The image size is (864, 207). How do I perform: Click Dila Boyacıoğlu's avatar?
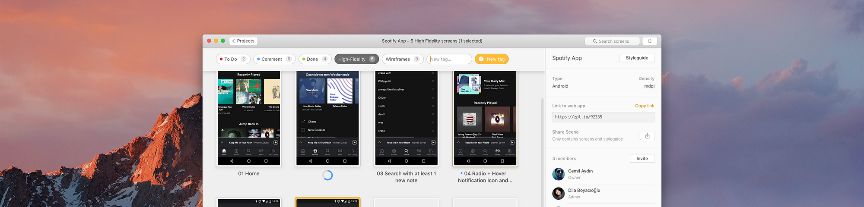pyautogui.click(x=559, y=193)
